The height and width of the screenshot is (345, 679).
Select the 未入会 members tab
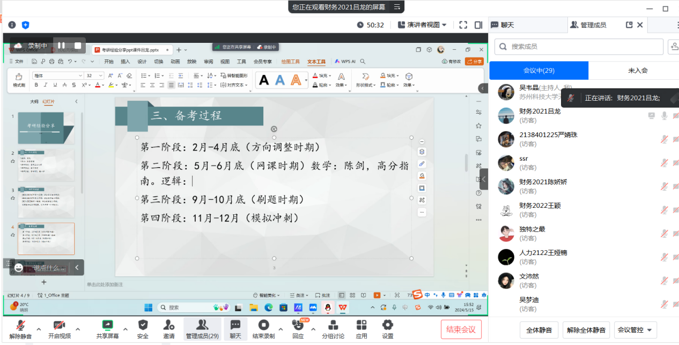(638, 70)
